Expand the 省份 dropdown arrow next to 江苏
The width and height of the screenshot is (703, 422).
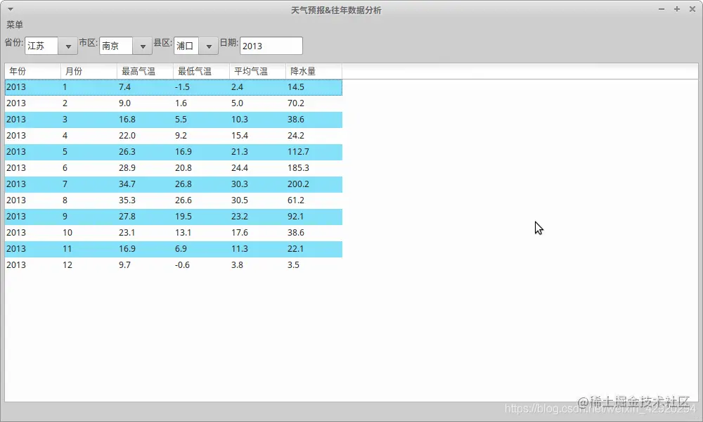click(68, 46)
